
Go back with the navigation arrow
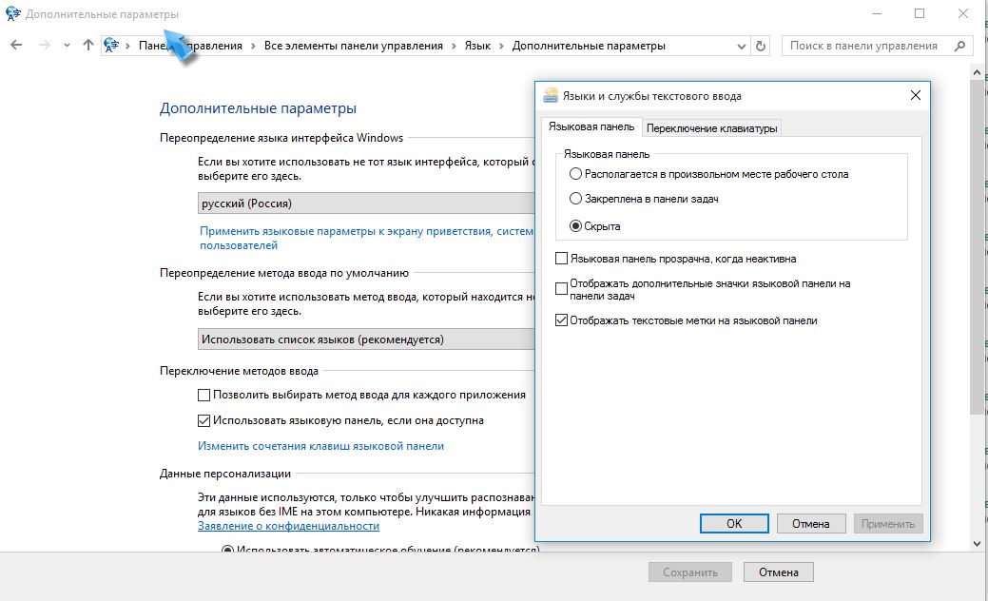coord(16,46)
